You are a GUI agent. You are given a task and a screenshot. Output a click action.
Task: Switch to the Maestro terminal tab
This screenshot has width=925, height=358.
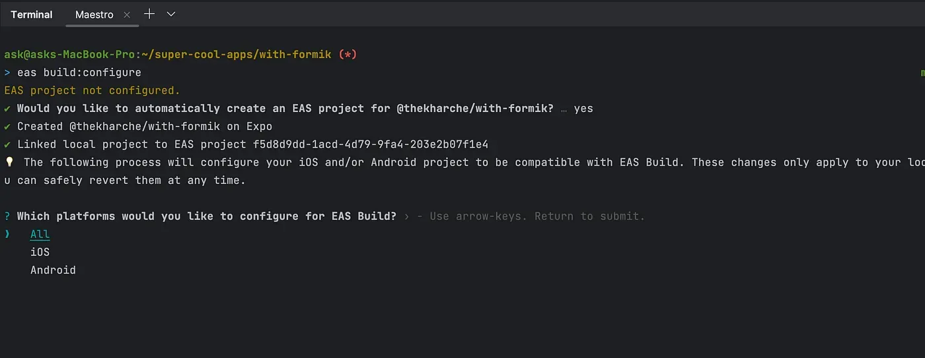(94, 15)
